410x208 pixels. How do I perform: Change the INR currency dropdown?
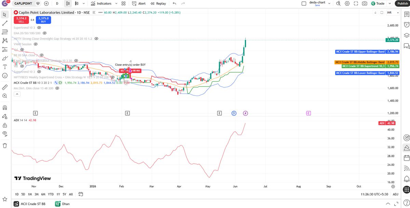coord(393,13)
